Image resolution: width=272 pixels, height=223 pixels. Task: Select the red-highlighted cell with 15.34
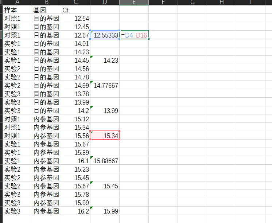(x=105, y=136)
